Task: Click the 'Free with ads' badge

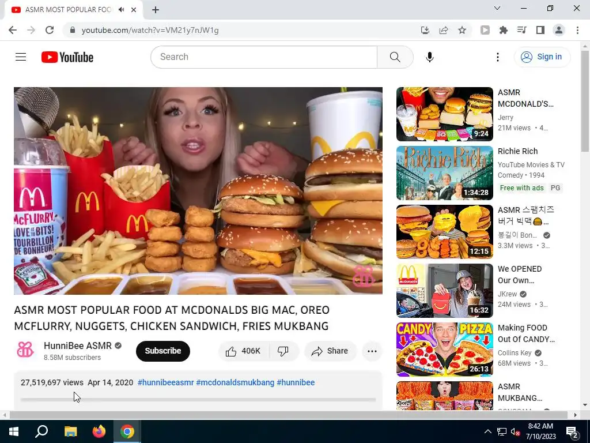Action: (x=521, y=187)
